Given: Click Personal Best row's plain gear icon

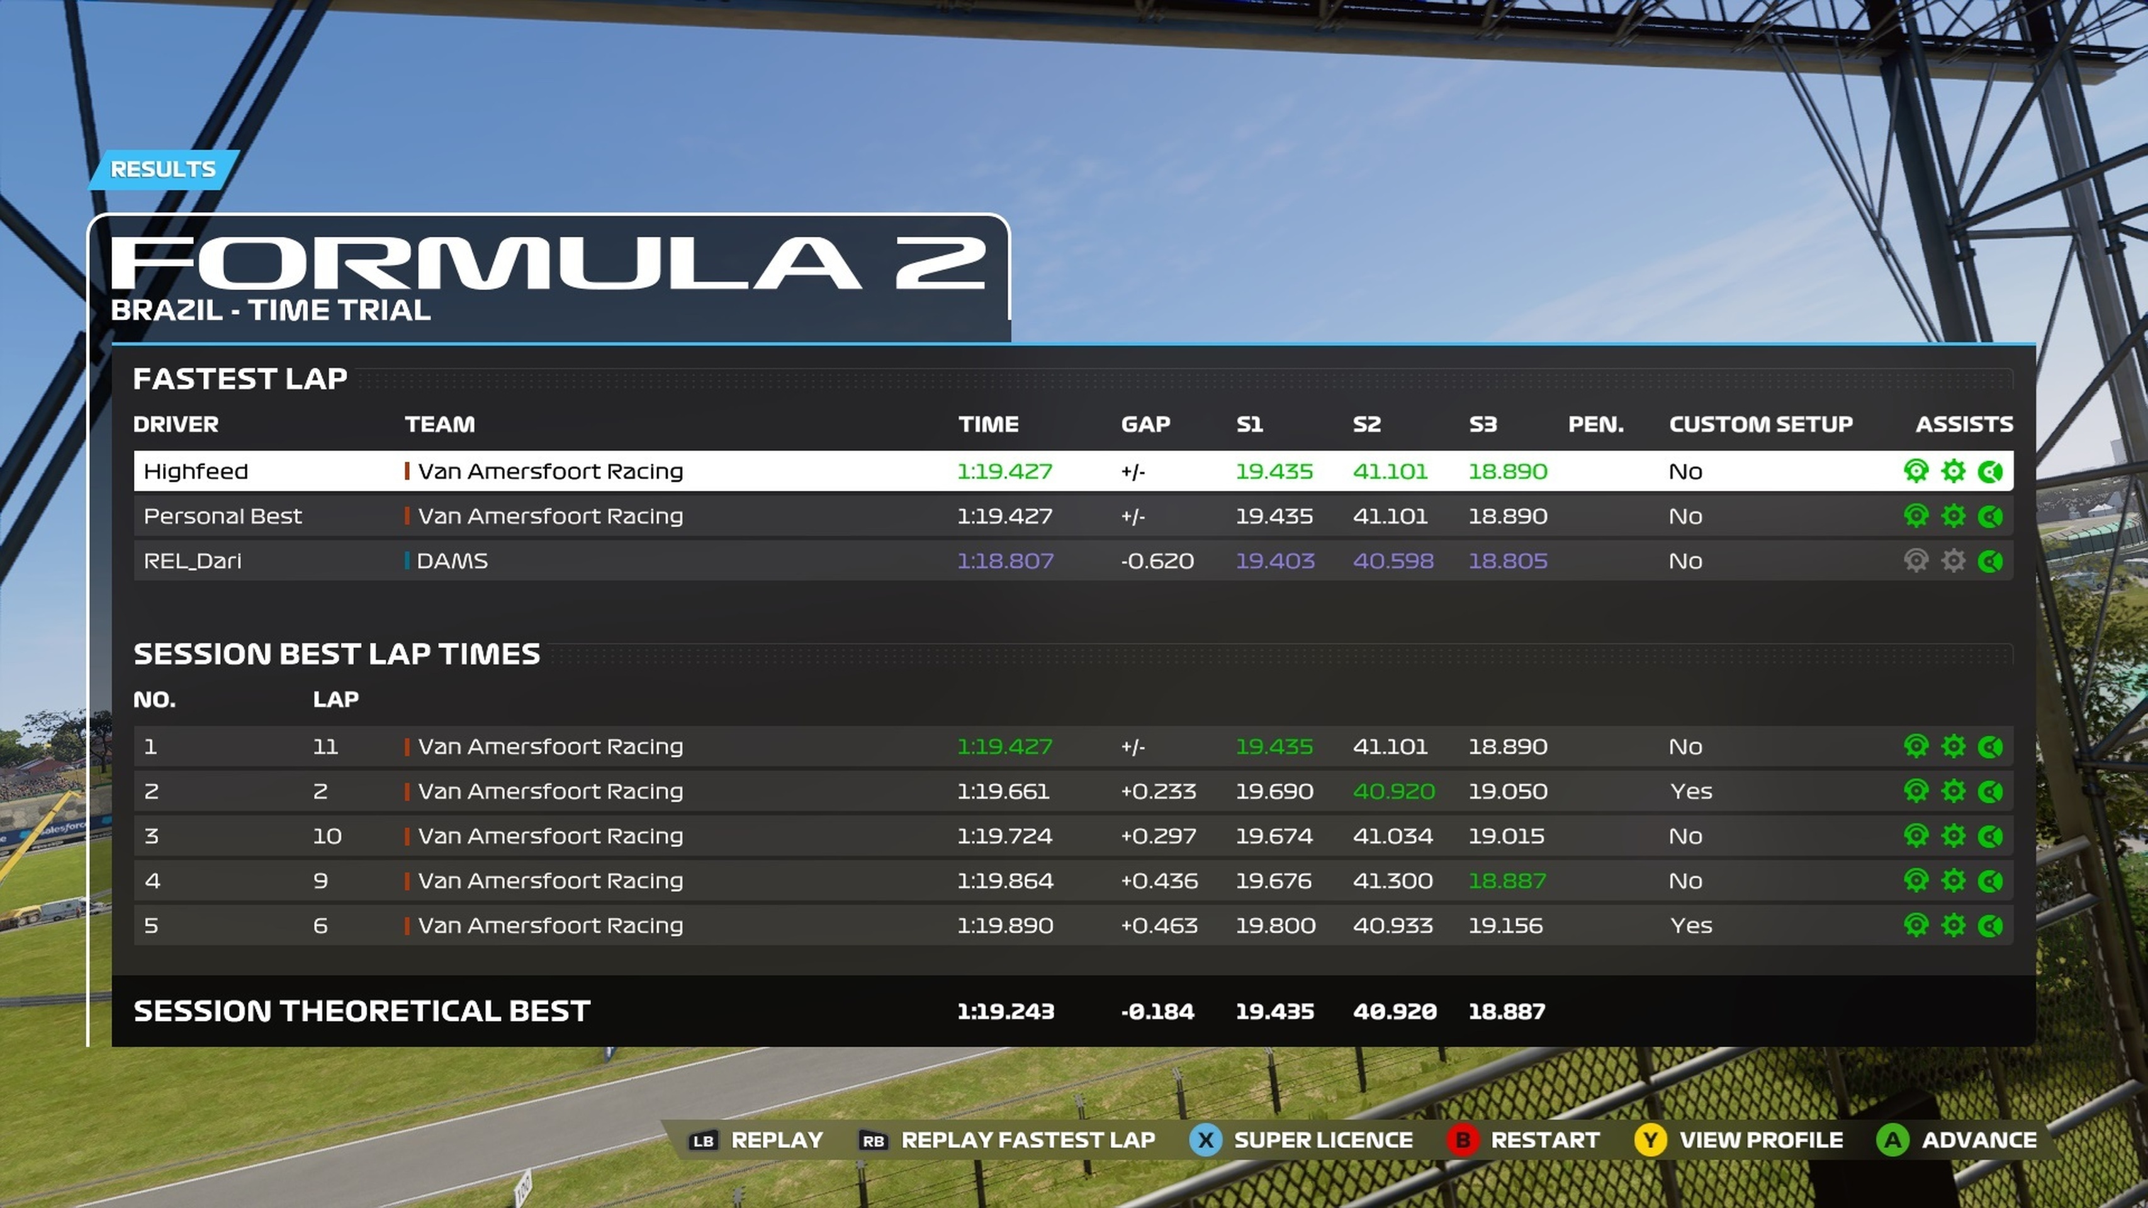Looking at the screenshot, I should (x=1953, y=516).
